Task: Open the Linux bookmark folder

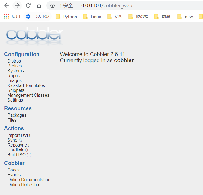Action: coord(92,17)
